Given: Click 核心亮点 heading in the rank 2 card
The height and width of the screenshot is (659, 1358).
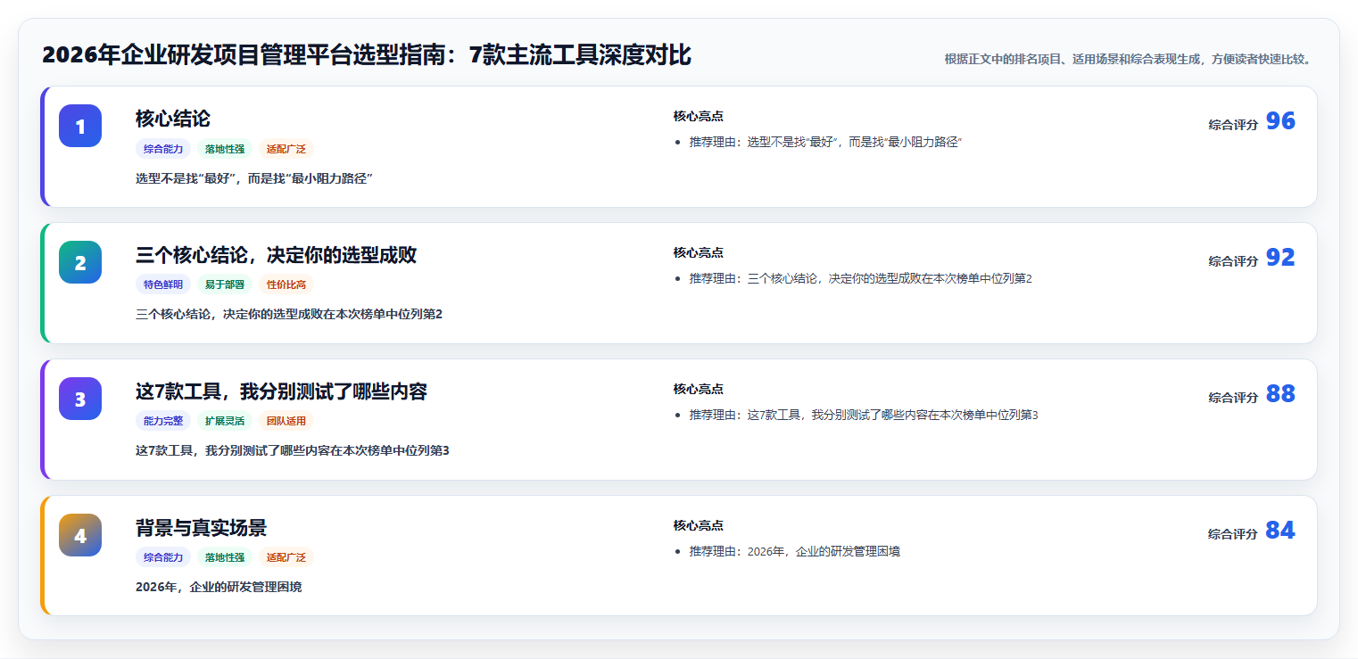Looking at the screenshot, I should 698,252.
